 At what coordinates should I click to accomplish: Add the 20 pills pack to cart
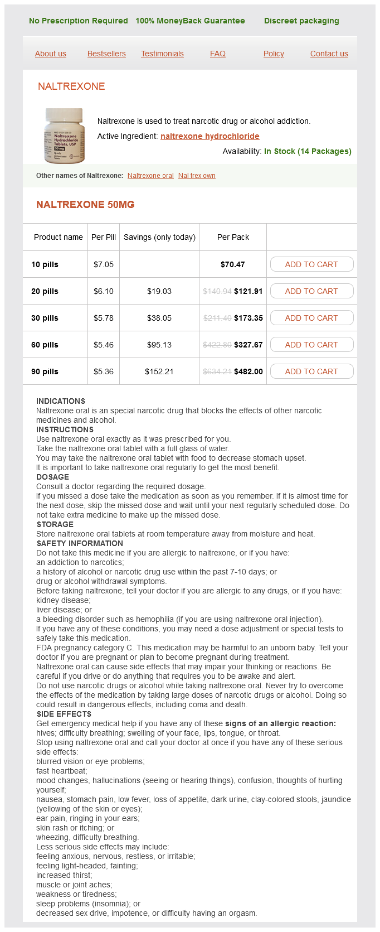tap(311, 291)
